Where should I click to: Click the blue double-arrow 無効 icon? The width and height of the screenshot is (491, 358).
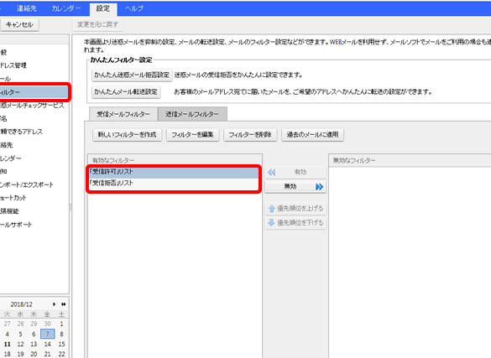tap(319, 187)
